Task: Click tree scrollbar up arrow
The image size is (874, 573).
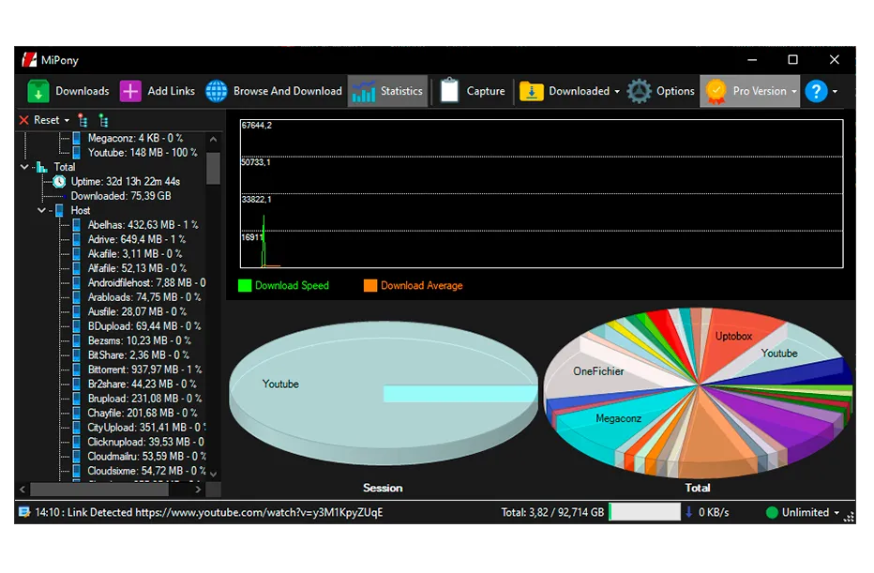Action: point(214,140)
